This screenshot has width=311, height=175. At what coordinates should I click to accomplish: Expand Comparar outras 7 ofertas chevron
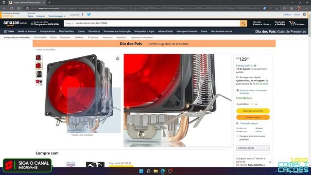pyautogui.click(x=270, y=162)
